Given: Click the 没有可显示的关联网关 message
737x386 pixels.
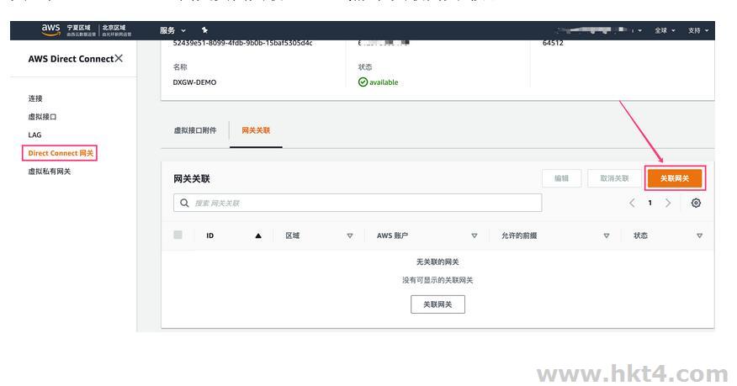Looking at the screenshot, I should [x=437, y=280].
